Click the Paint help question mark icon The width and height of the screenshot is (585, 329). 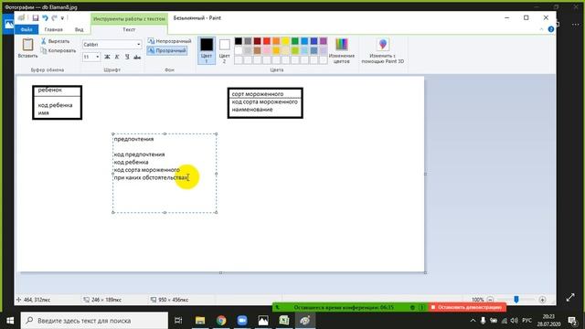pyautogui.click(x=550, y=29)
